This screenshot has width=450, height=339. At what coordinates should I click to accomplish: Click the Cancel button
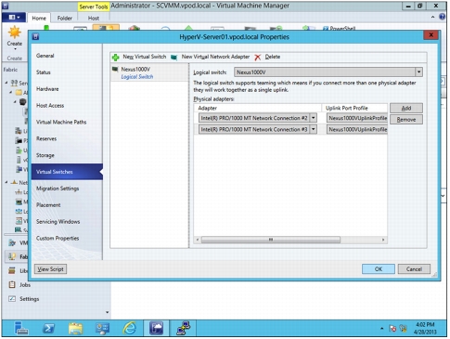[x=414, y=269]
